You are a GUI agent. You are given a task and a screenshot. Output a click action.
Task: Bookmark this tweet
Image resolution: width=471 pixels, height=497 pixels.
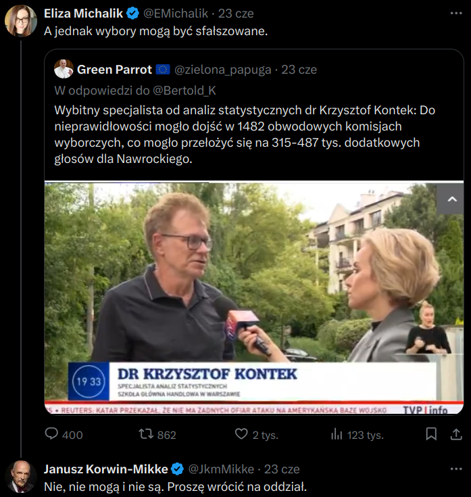coord(430,435)
